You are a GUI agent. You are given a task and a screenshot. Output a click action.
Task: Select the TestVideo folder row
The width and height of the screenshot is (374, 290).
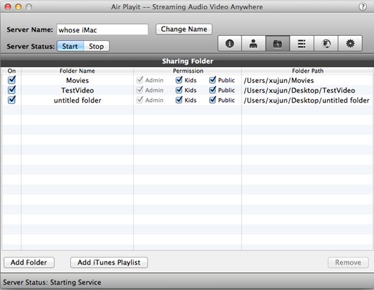(x=187, y=90)
